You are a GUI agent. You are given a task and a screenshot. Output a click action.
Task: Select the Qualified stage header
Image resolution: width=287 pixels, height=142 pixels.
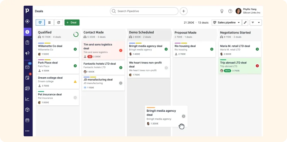click(45, 33)
